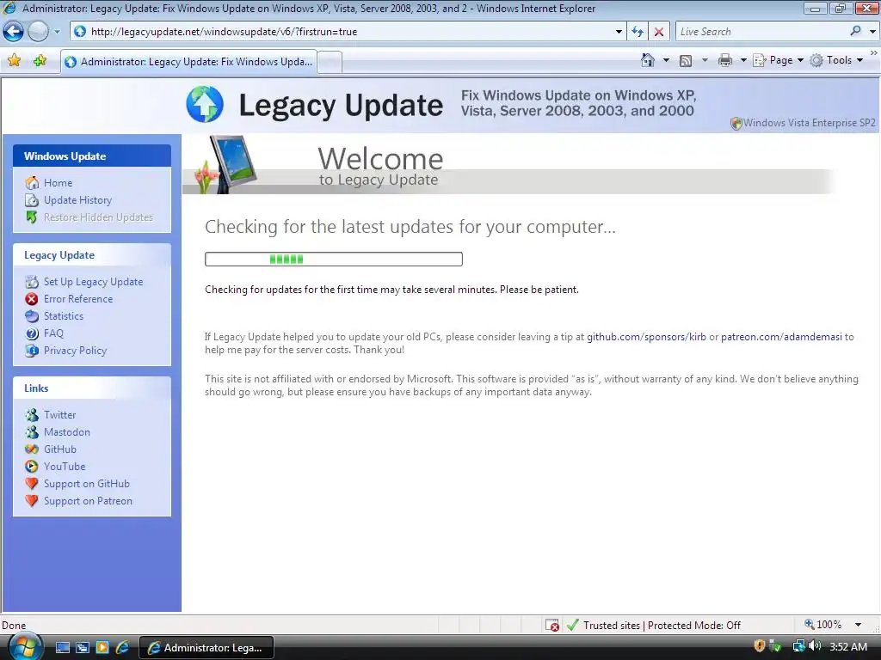Screen dimensions: 881x660
Task: Open the Tools menu
Action: coord(836,60)
